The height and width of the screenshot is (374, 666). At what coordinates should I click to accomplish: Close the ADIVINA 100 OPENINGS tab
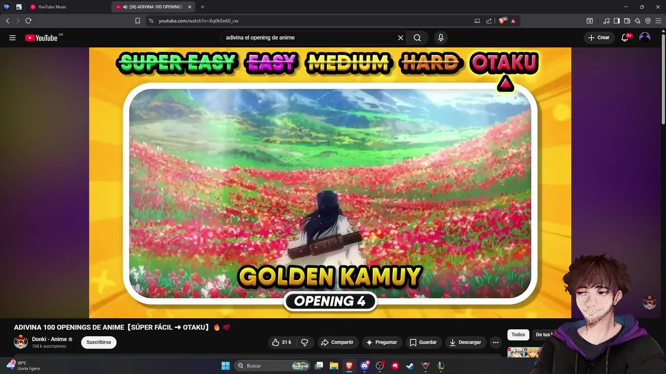click(x=189, y=7)
